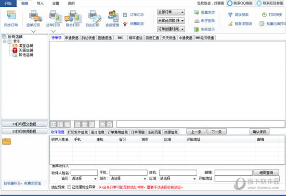
Task: Open the 开始 menu tab
Action: 8,3
